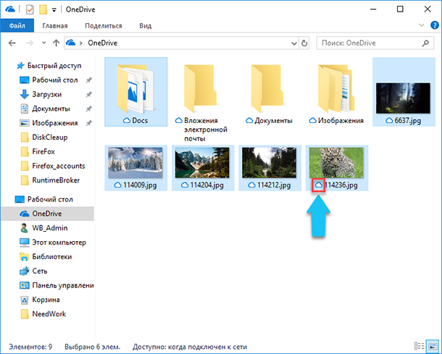Switch to the Главная ribbon tab
The width and height of the screenshot is (442, 354).
pos(55,26)
